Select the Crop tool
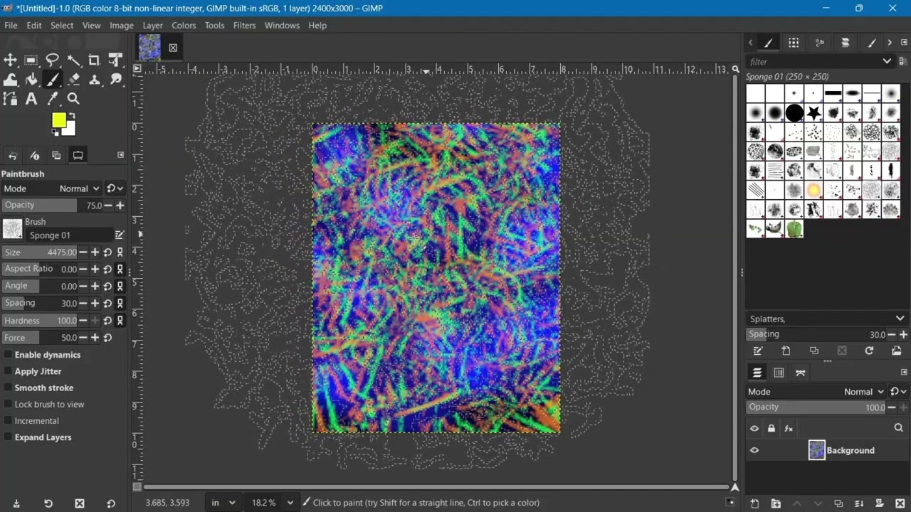Screen dimensions: 911x512 94,60
